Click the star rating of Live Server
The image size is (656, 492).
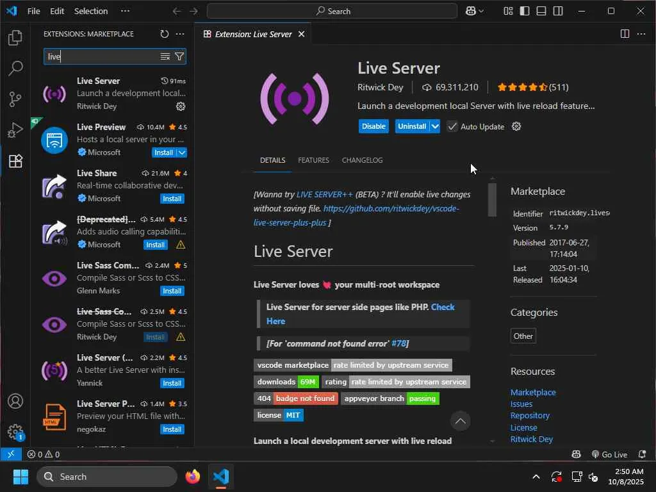pyautogui.click(x=522, y=87)
